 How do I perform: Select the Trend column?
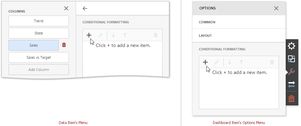(39, 21)
